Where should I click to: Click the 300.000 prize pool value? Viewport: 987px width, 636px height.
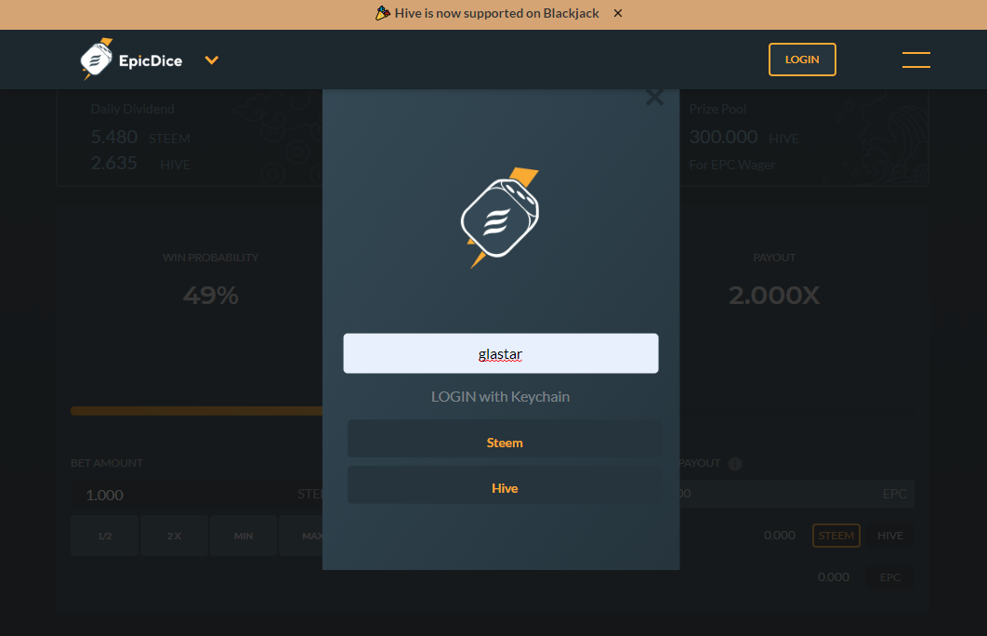pos(723,137)
